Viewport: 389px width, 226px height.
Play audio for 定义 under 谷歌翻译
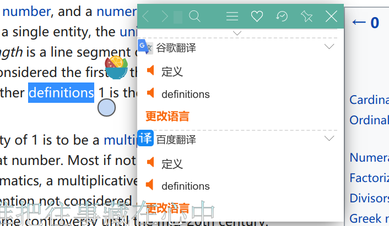[x=150, y=70]
